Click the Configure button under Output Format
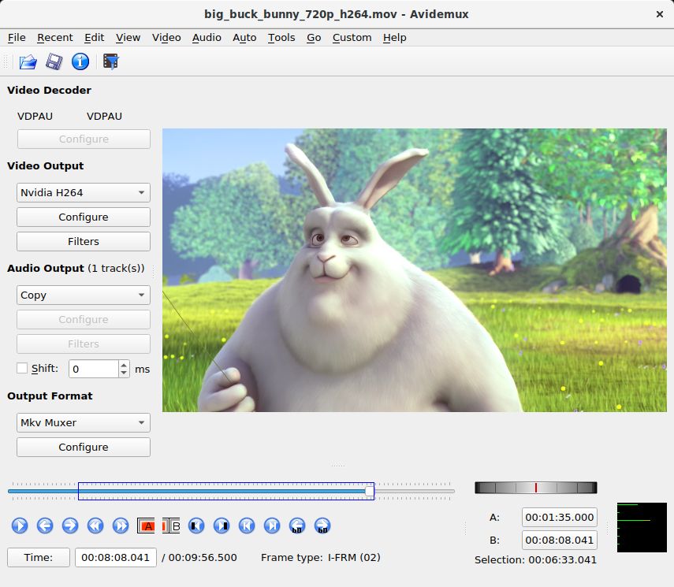 tap(83, 447)
